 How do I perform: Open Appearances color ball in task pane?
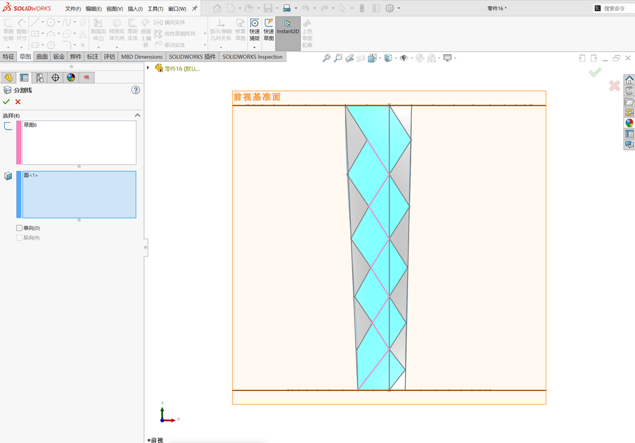(x=629, y=123)
